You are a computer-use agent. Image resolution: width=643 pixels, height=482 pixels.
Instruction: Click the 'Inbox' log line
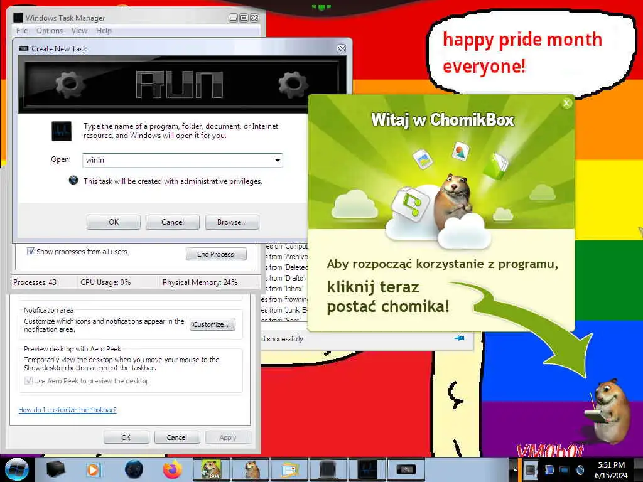pyautogui.click(x=284, y=289)
